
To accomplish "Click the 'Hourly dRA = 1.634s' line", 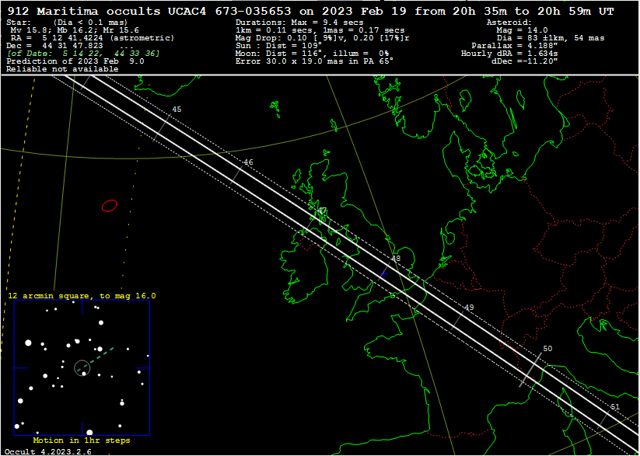I will (x=509, y=54).
